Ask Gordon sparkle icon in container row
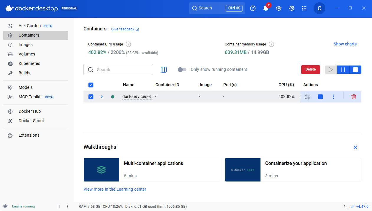Image resolution: width=372 pixels, height=211 pixels. [307, 97]
